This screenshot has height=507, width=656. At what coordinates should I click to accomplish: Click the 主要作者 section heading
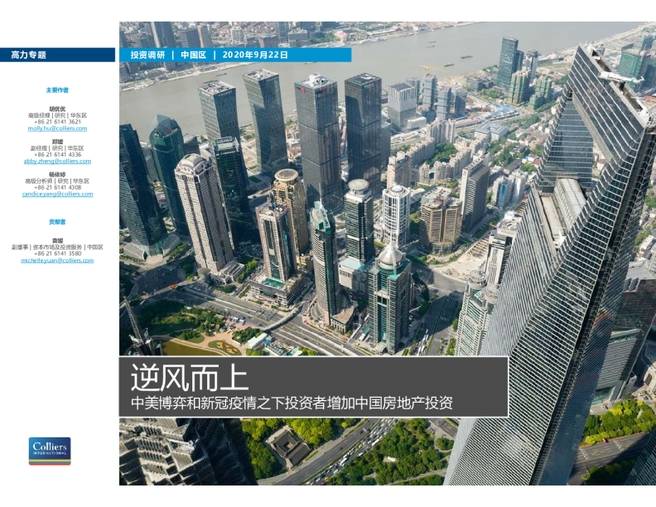(x=57, y=89)
